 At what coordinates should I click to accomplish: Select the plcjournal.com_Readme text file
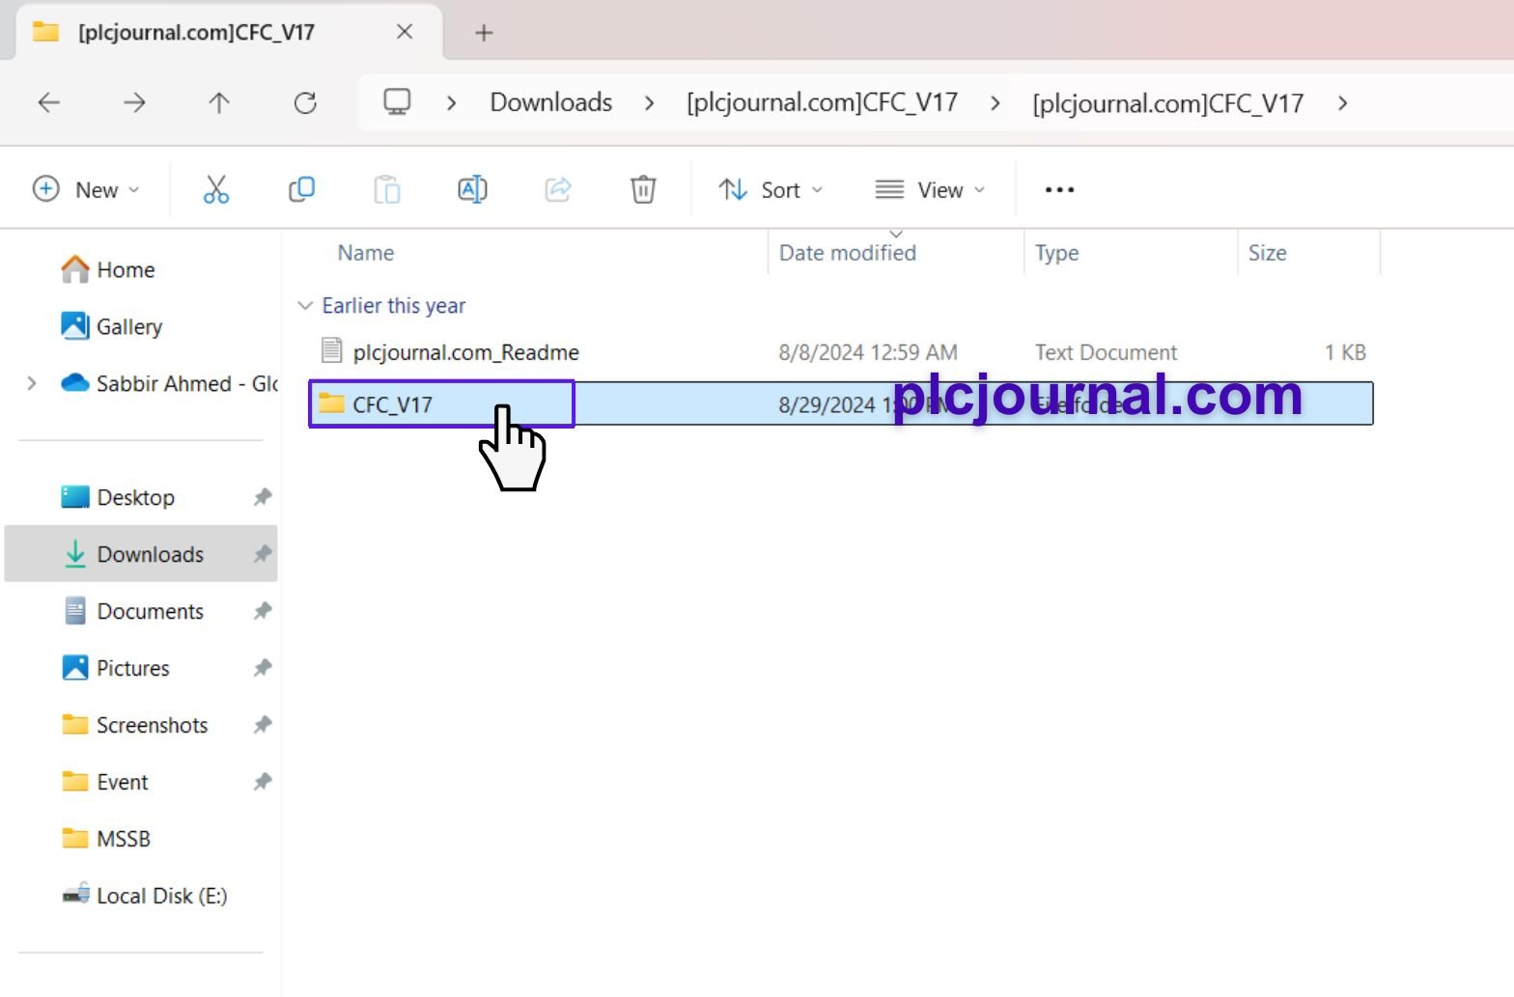pyautogui.click(x=841, y=352)
